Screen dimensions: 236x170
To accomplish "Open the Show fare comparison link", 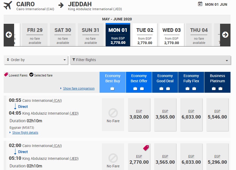I will [79, 89].
